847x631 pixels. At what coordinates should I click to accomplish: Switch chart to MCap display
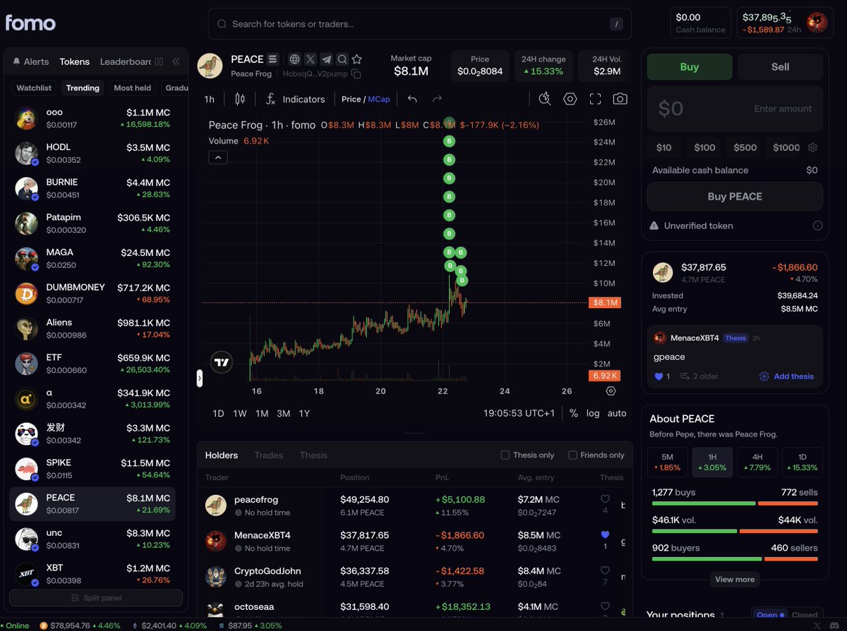tap(378, 99)
